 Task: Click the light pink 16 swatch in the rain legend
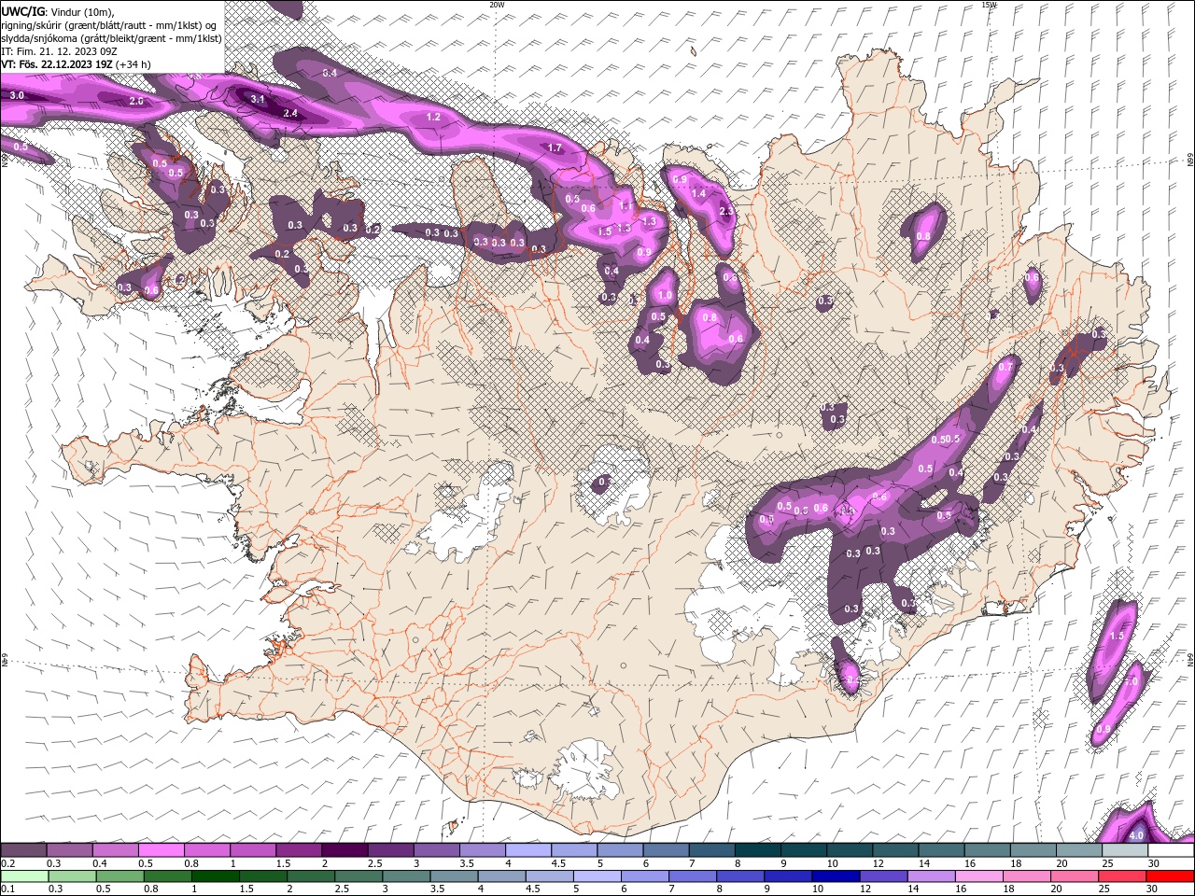[980, 876]
